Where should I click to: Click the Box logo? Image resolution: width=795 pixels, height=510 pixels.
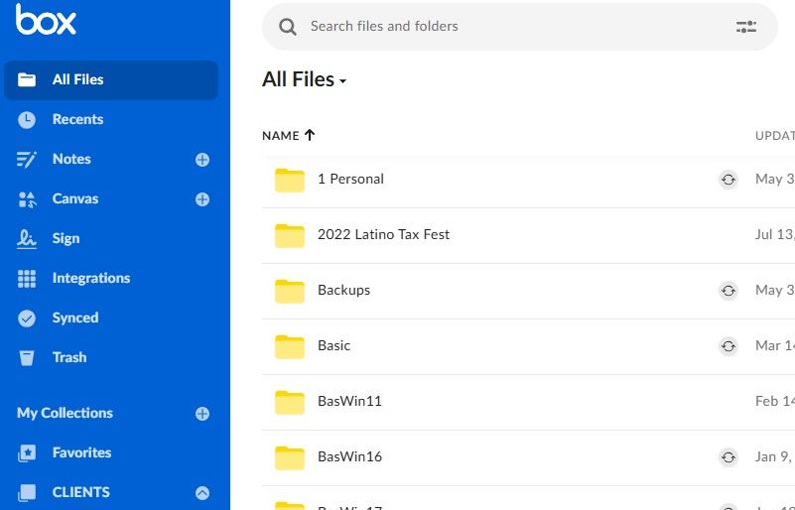coord(46,20)
